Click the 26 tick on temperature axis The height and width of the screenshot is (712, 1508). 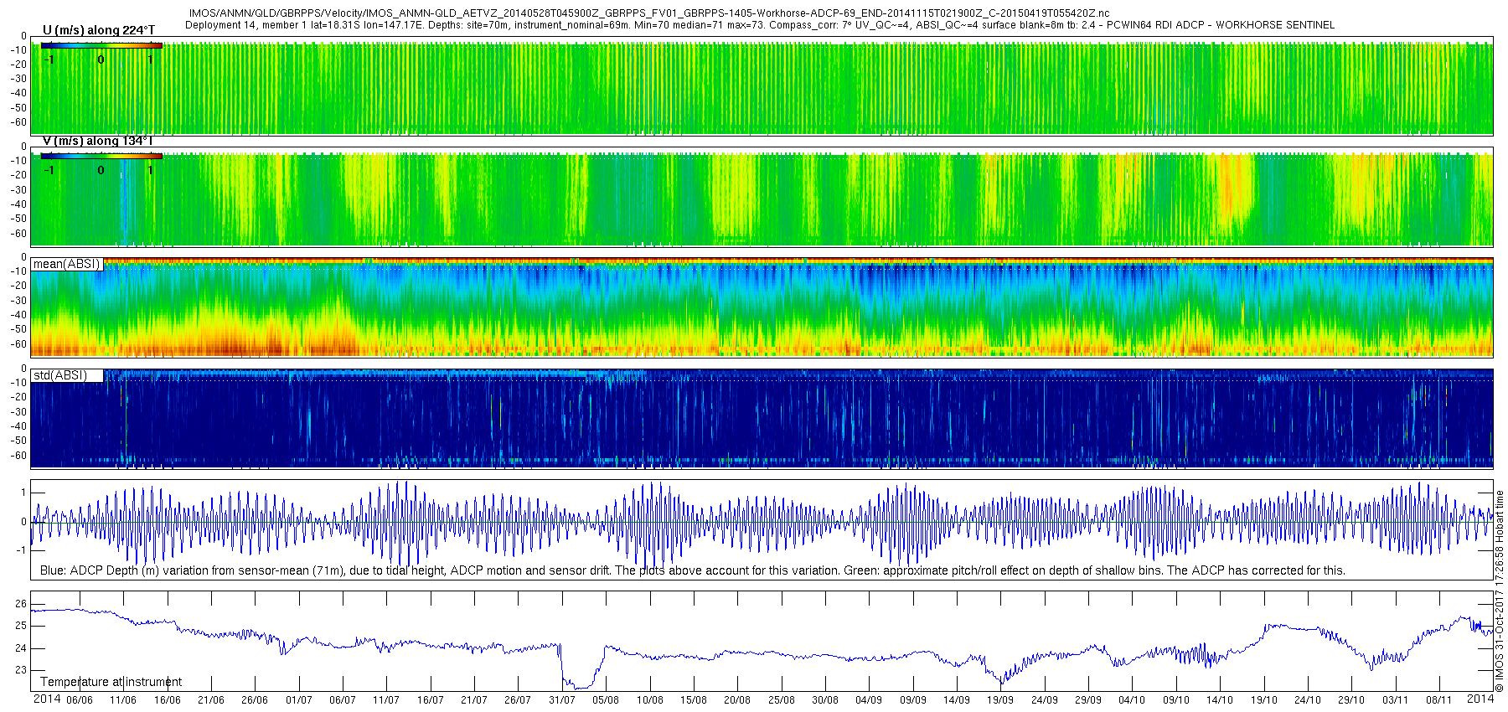21,604
